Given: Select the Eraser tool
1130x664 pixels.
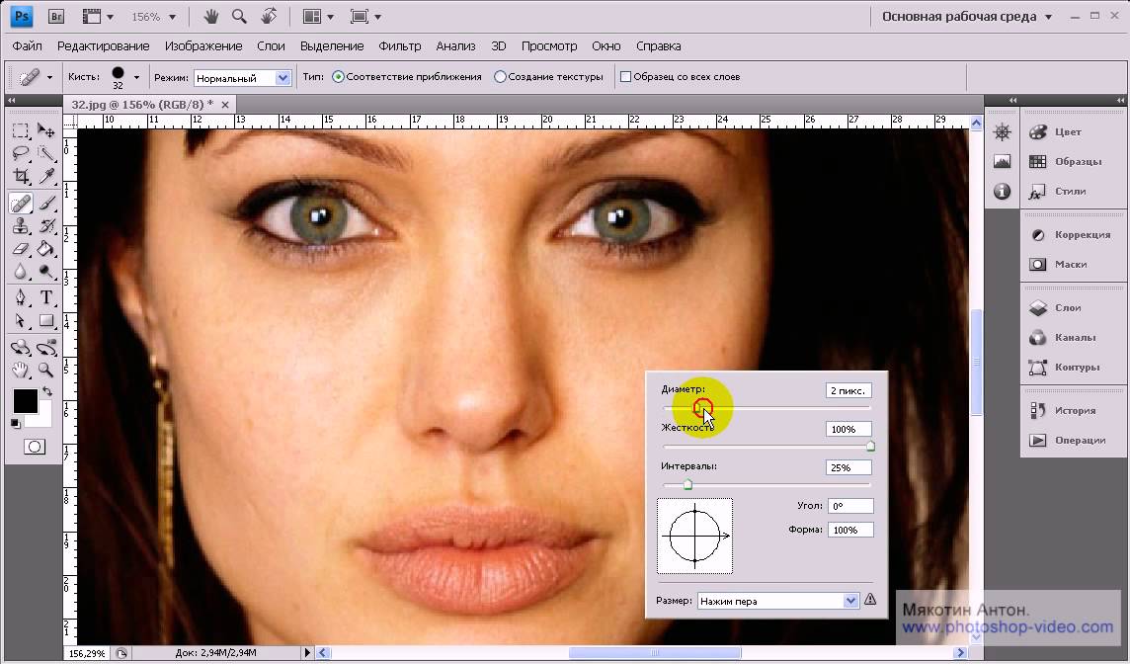Looking at the screenshot, I should click(20, 249).
